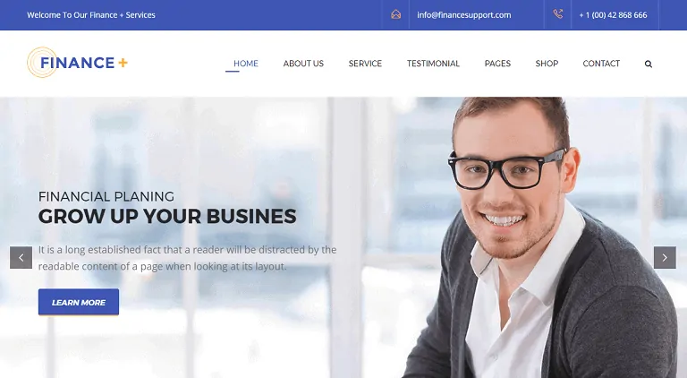Click the phone handset icon

point(558,14)
